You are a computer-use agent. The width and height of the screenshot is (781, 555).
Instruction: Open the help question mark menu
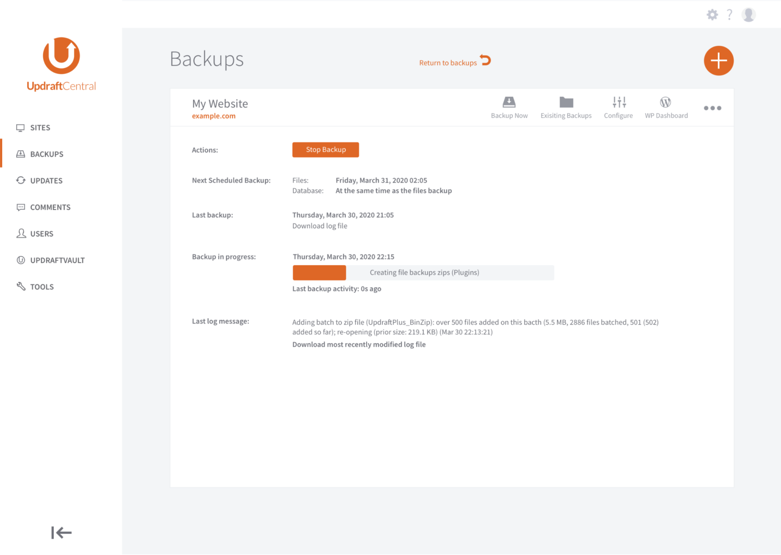[x=729, y=15]
